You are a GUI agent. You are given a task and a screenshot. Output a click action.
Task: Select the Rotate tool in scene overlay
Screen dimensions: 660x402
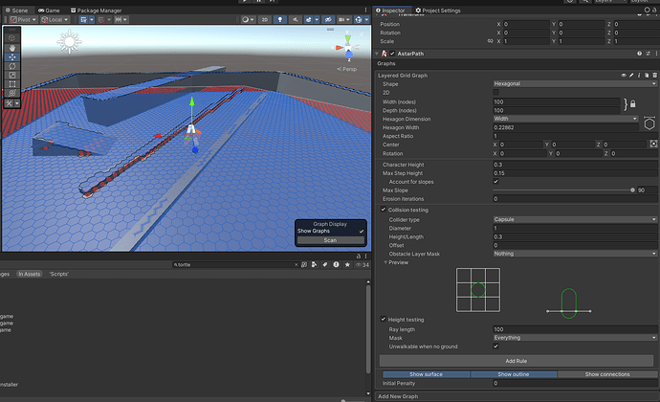click(11, 68)
